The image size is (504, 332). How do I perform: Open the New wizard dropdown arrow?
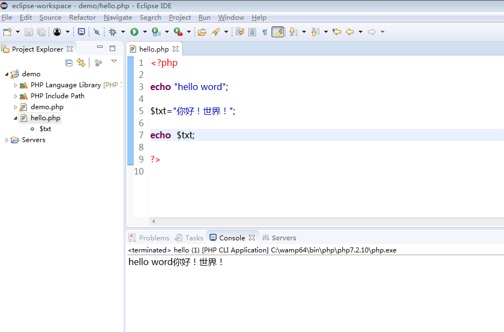(18, 32)
